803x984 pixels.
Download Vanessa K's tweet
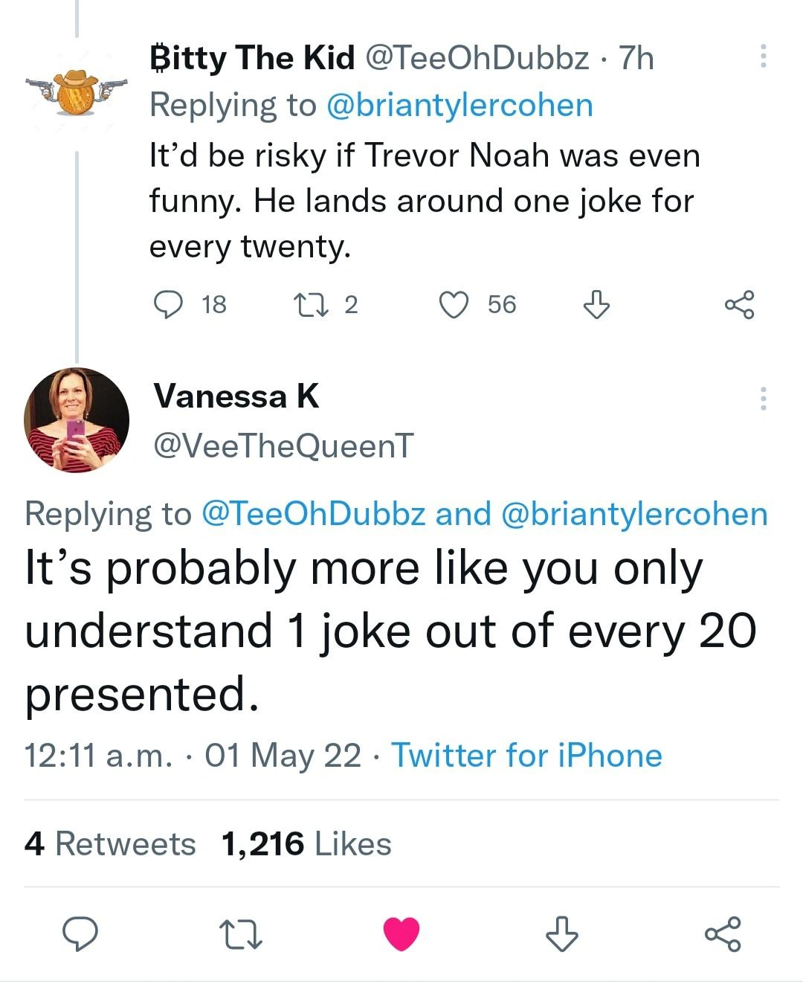[561, 934]
